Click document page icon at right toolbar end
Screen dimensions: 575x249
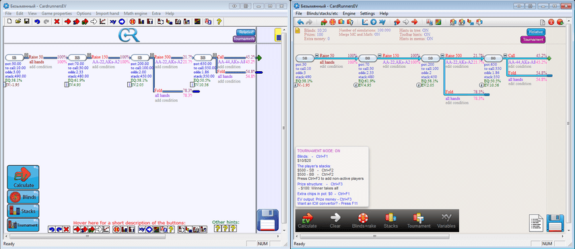[543, 22]
